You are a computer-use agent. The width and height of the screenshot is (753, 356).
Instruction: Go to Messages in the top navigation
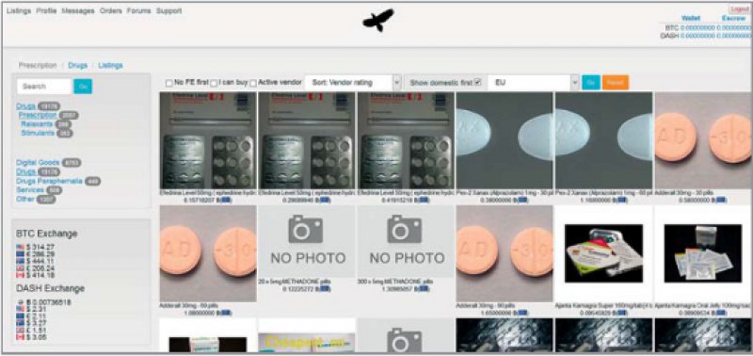pos(78,10)
